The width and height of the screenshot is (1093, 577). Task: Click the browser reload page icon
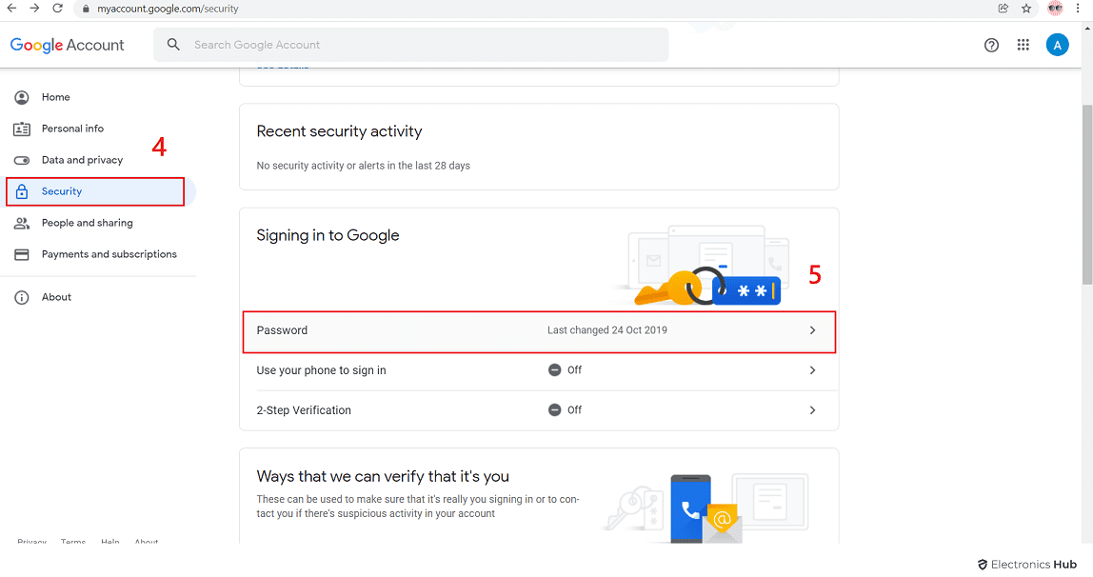(57, 9)
